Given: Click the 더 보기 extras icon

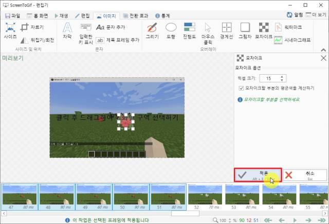Looking at the screenshot, I should 316,15.
